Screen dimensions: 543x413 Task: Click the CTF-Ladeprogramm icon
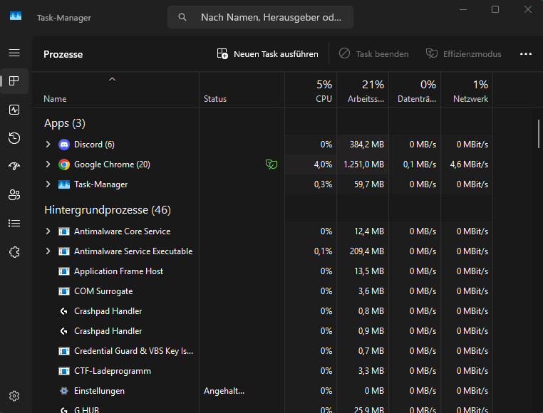click(64, 371)
